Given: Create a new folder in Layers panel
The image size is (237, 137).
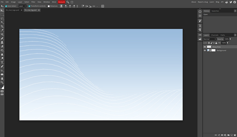Looking at the screenshot, I should tap(228, 135).
